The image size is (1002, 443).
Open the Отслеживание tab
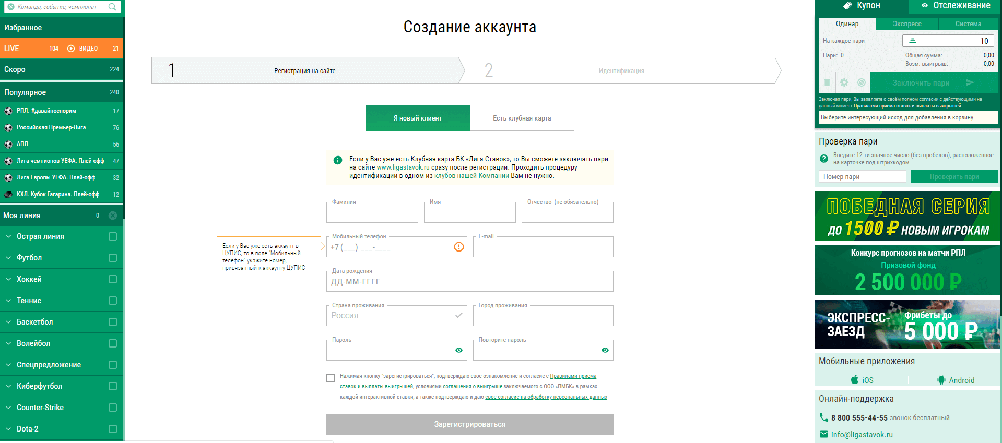click(x=955, y=6)
